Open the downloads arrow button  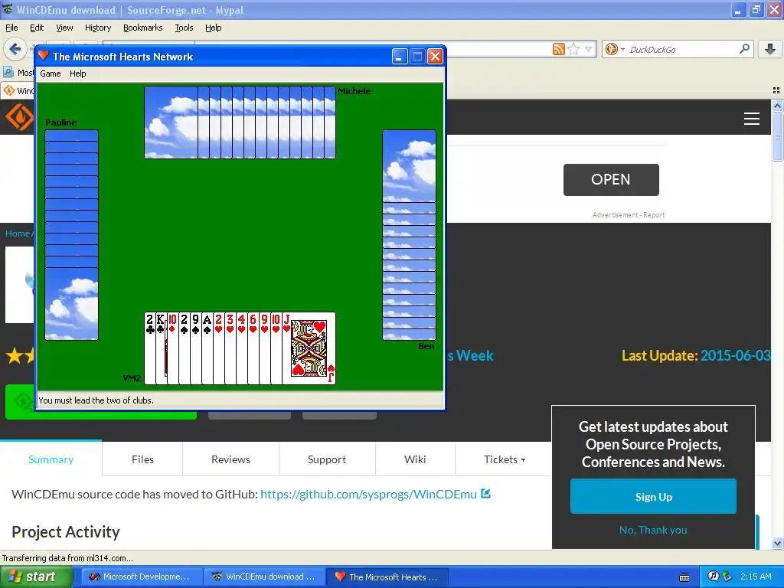click(770, 48)
